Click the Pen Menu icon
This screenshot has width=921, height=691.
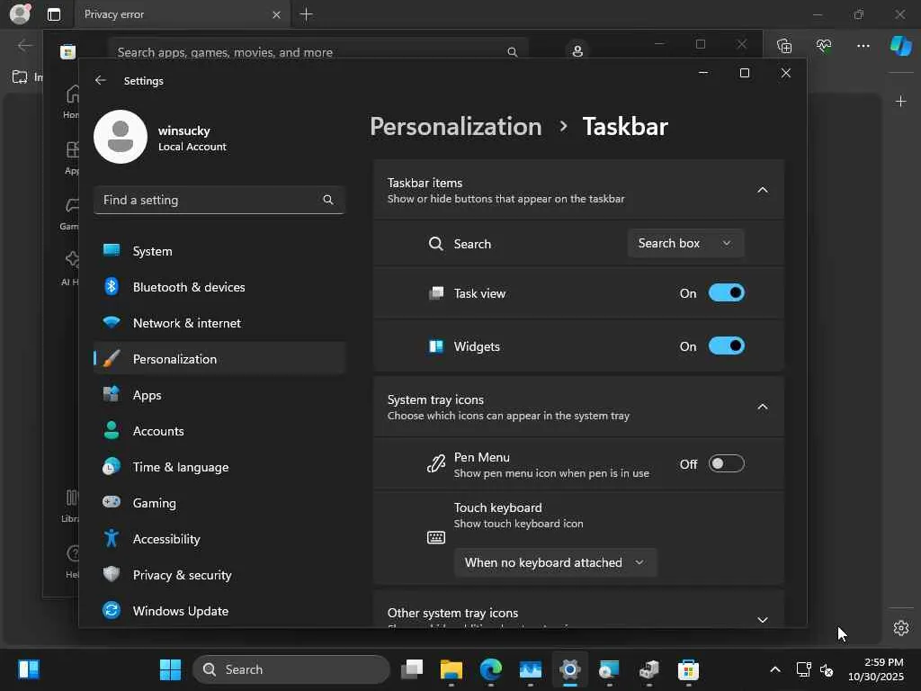point(436,464)
